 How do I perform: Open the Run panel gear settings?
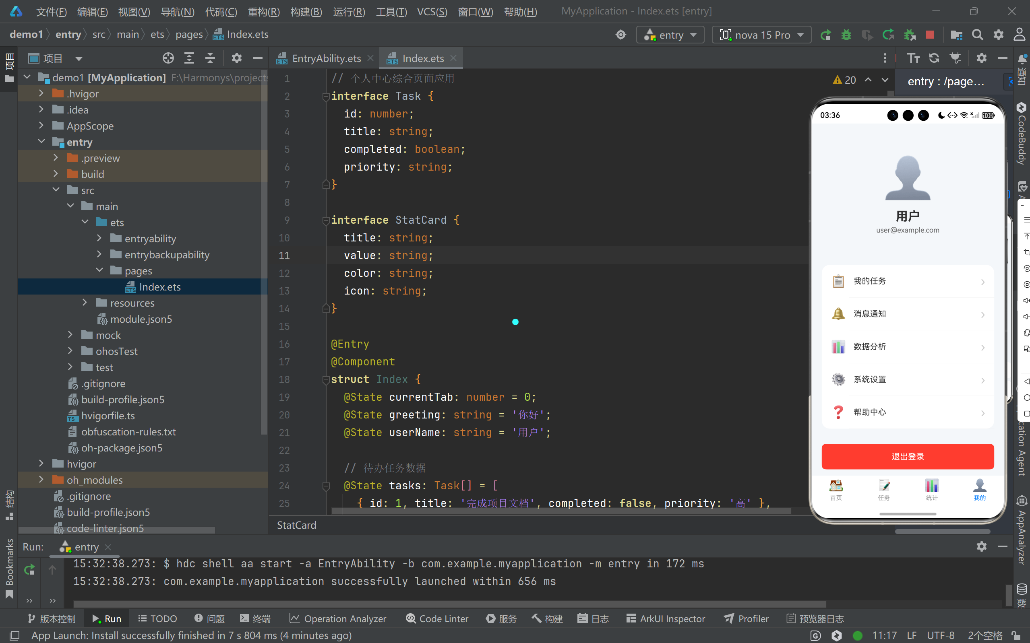click(x=982, y=547)
